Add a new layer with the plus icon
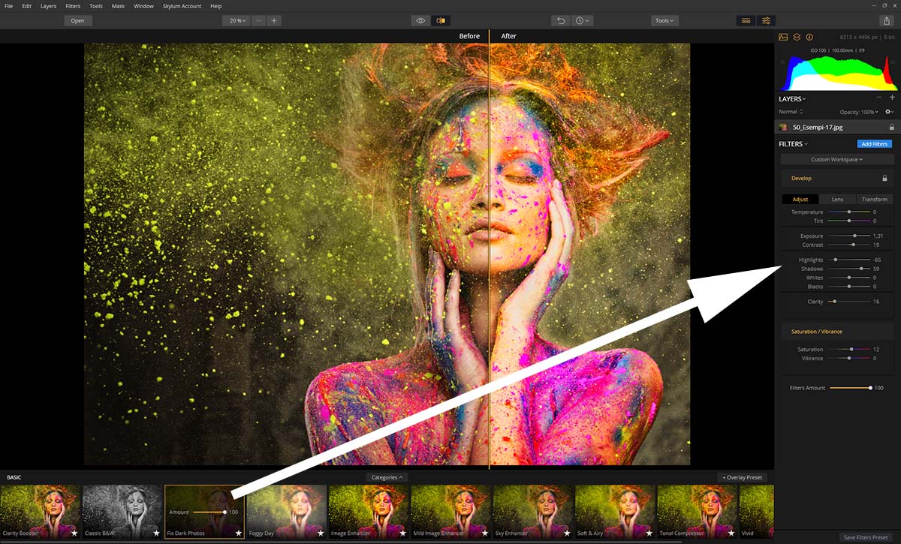The image size is (901, 544). [x=892, y=98]
